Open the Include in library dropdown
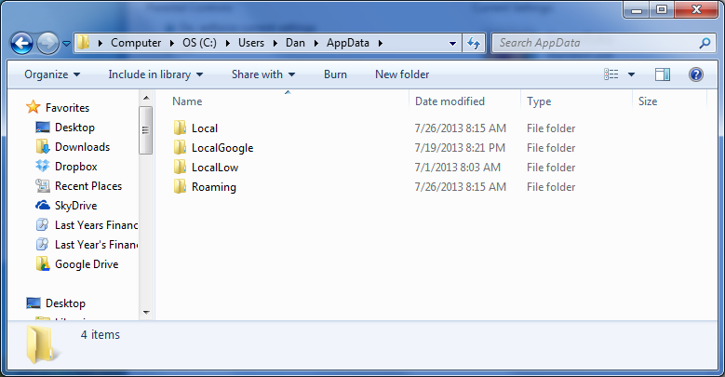Screen dimensions: 725x377 coord(154,74)
